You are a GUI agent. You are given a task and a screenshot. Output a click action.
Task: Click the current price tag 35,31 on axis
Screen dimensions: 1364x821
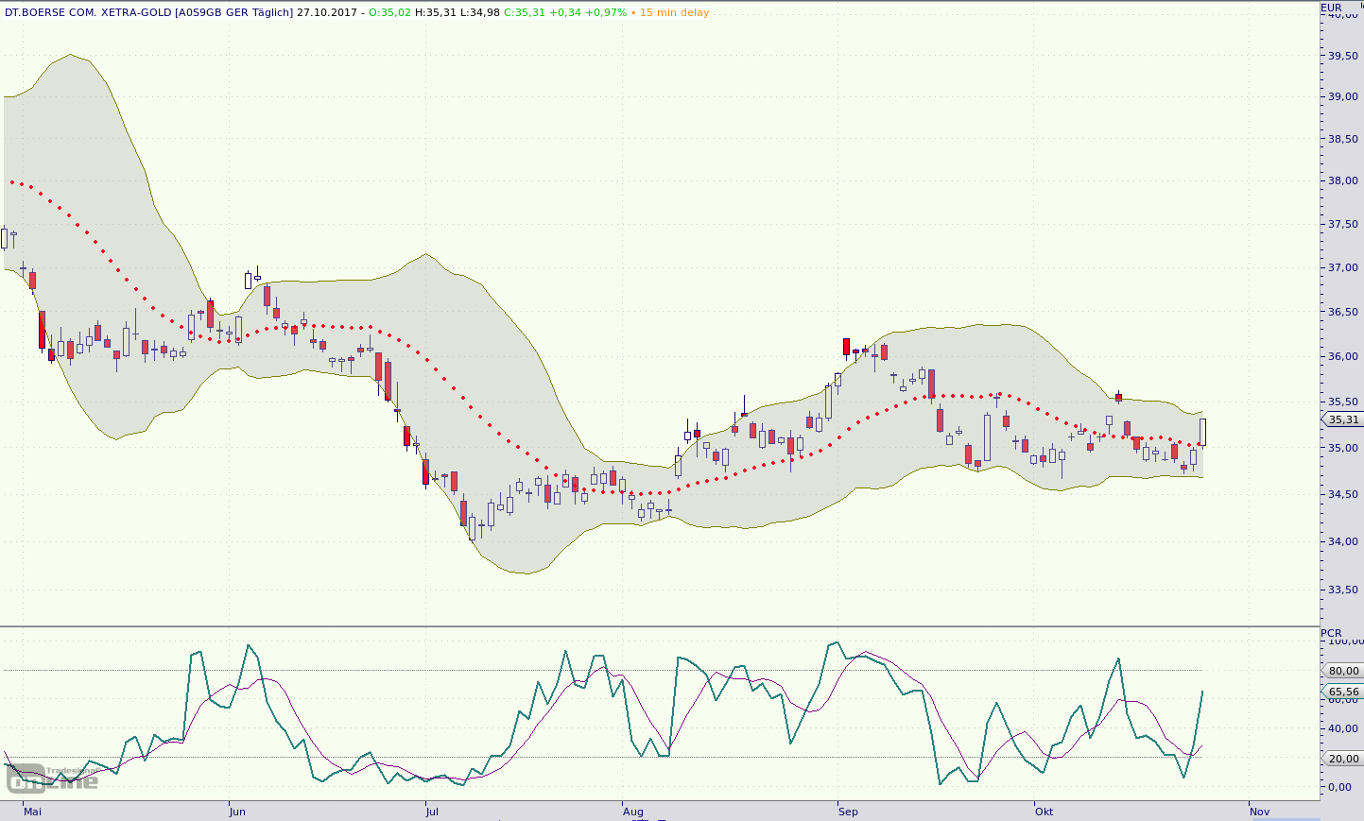(x=1342, y=419)
